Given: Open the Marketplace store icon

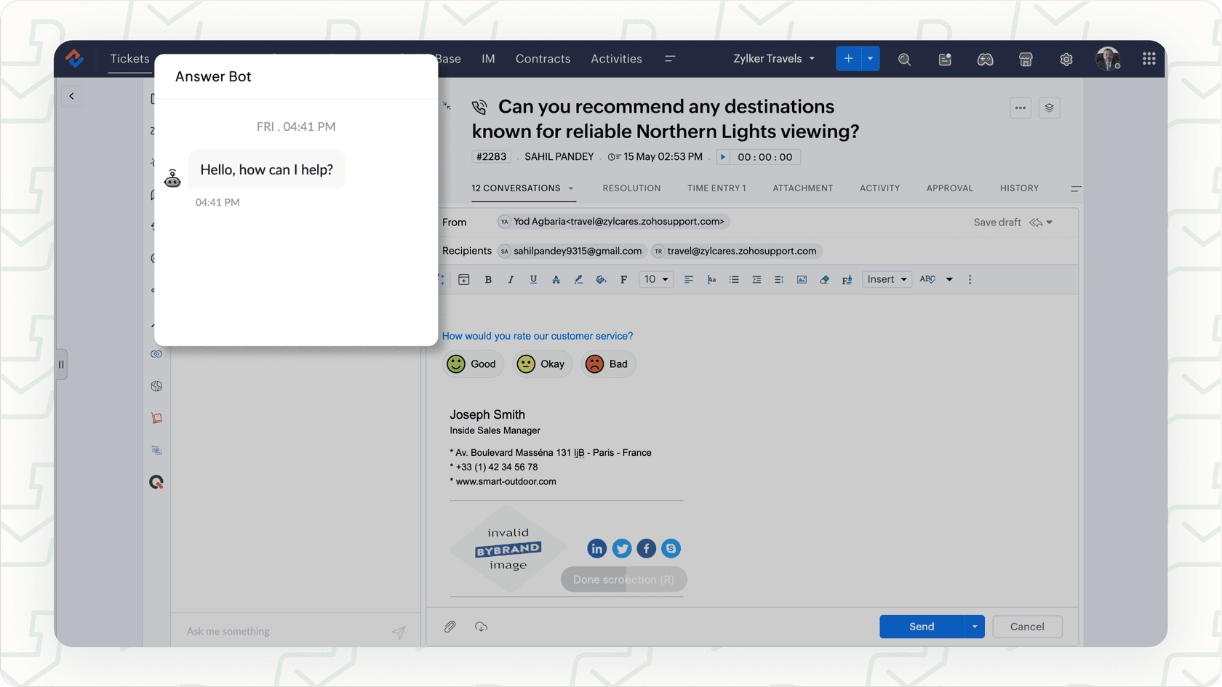Looking at the screenshot, I should click(x=1026, y=59).
